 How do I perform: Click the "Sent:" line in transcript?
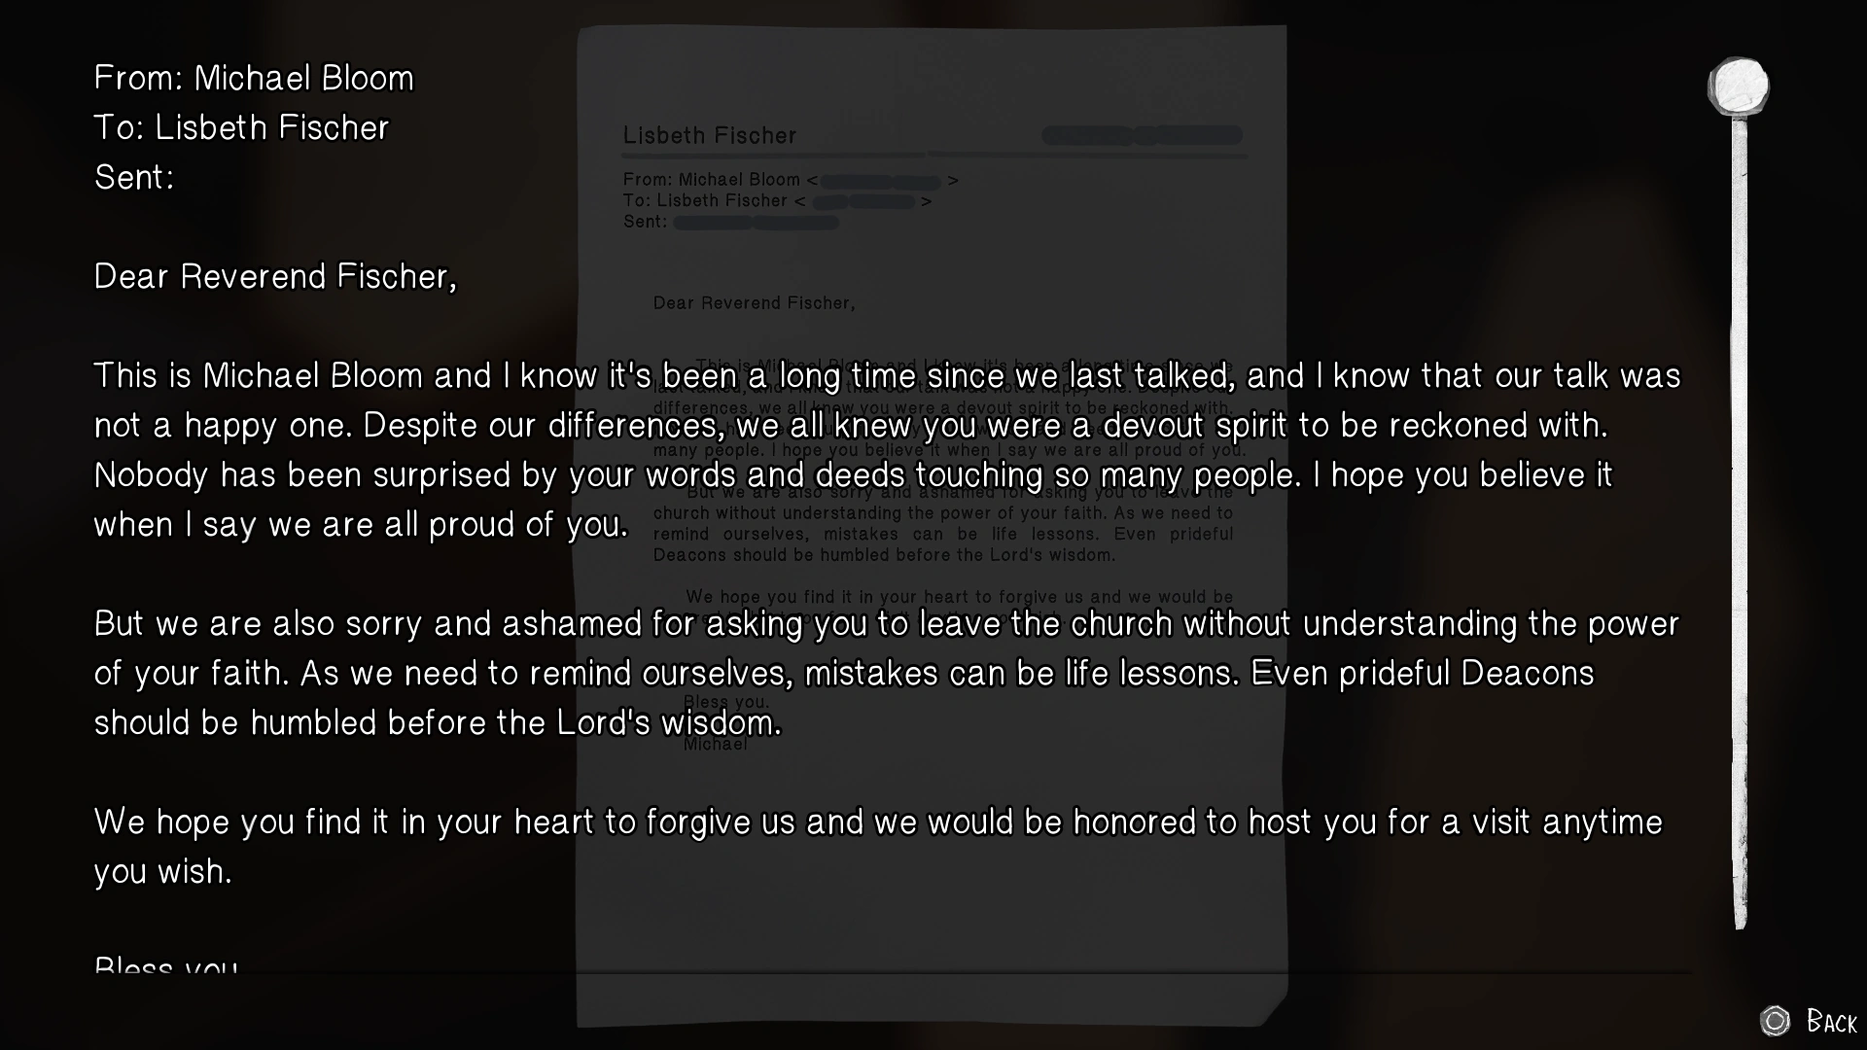point(134,177)
